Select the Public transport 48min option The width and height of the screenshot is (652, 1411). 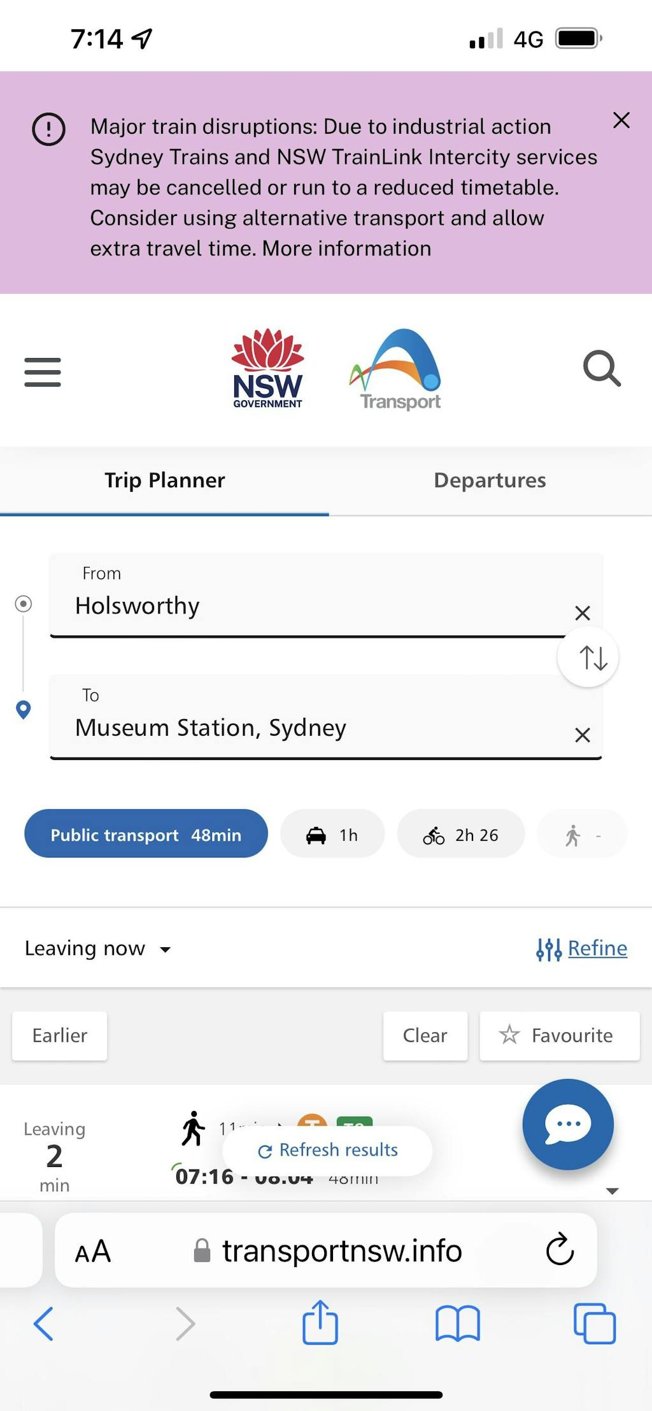tap(146, 834)
